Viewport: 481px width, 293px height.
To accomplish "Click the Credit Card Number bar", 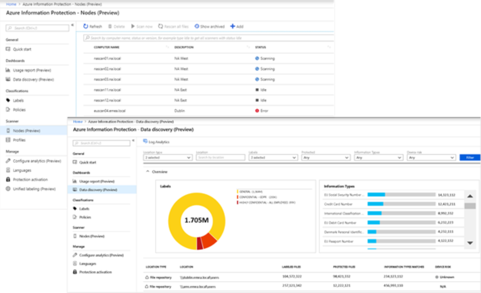I will [401, 204].
